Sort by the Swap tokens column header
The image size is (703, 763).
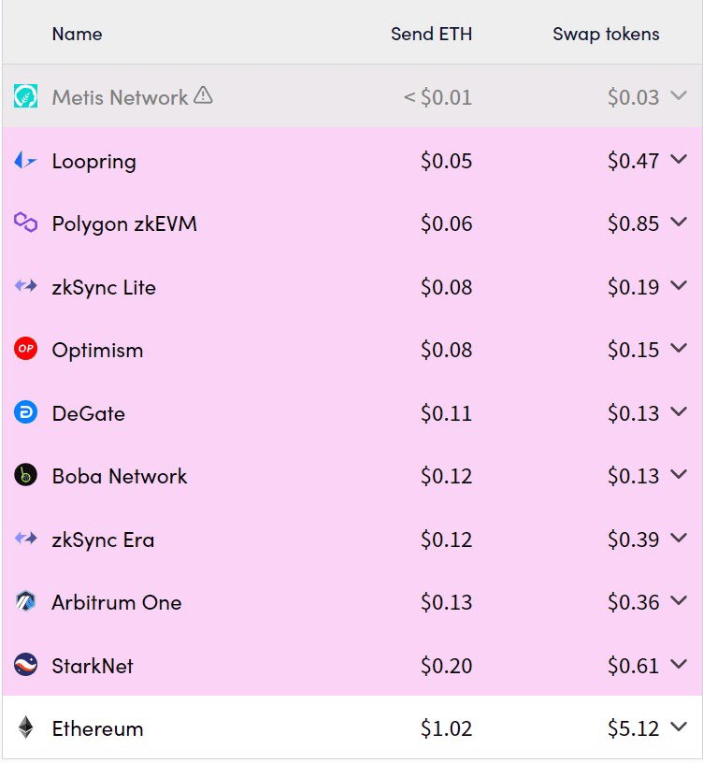(606, 34)
